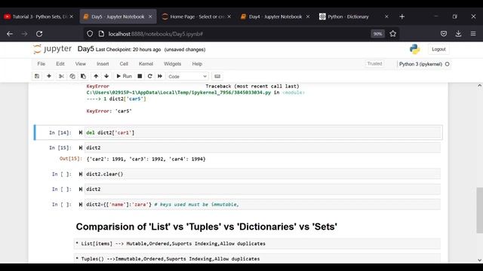Screen dimensions: 483x271
Task: Save notebook with the floppy disk icon
Action: [37, 76]
